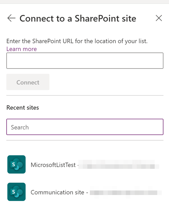
Task: Click the Communication site SharePoint icon
Action: [16, 192]
